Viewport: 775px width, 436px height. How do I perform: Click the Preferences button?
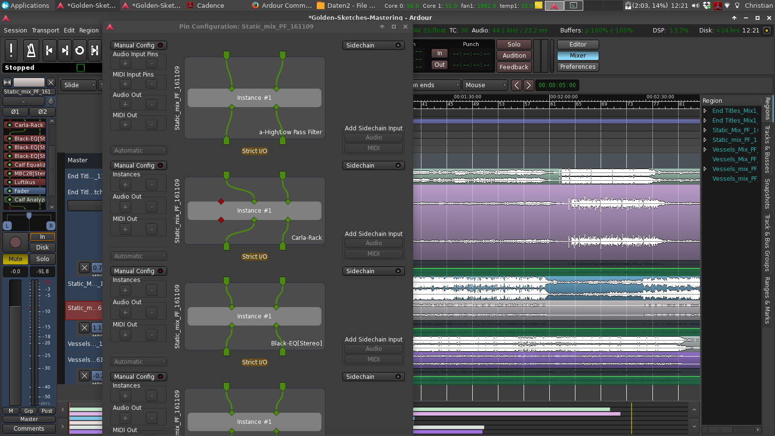coord(577,67)
